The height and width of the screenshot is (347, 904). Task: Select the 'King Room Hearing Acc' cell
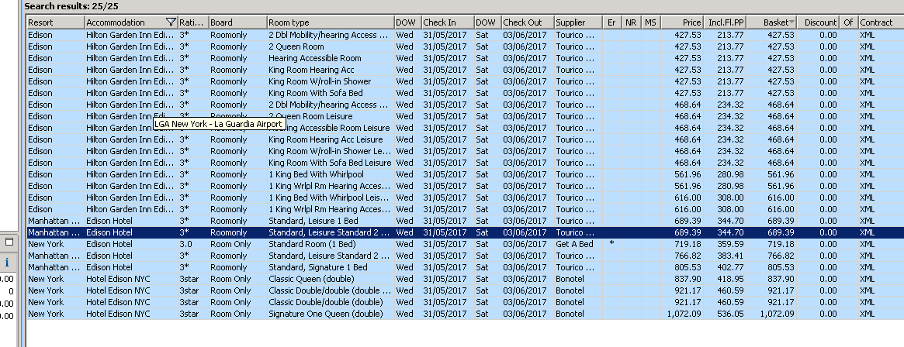coord(331,70)
